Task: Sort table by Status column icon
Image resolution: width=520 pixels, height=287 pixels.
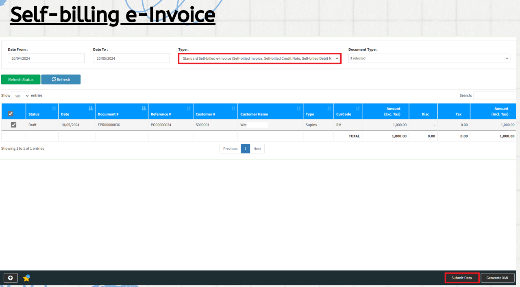Action: (54, 108)
